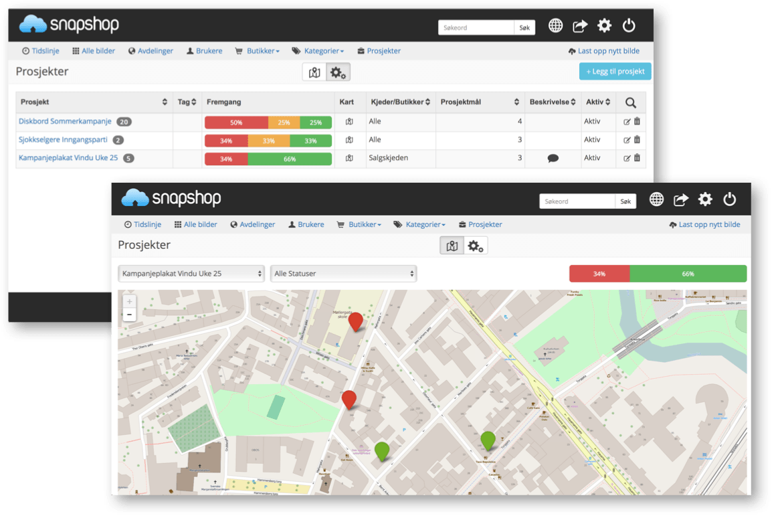Click Søkeord search field in back window
772x516 pixels.
pos(476,27)
